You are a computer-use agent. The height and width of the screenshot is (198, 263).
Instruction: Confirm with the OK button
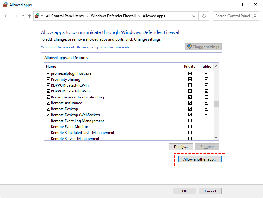point(185,191)
